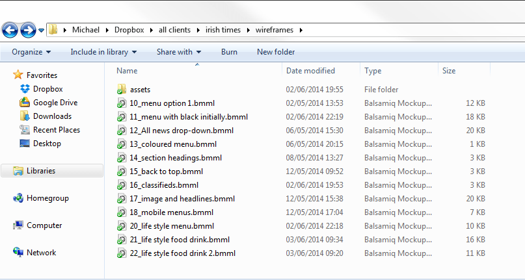Click file icon of '10_menu option 1.bmml'
This screenshot has width=525, height=280.
click(121, 103)
